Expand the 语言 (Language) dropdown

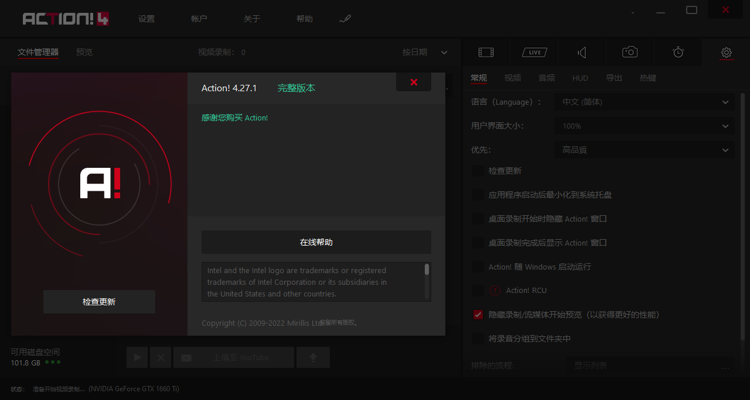(x=645, y=102)
